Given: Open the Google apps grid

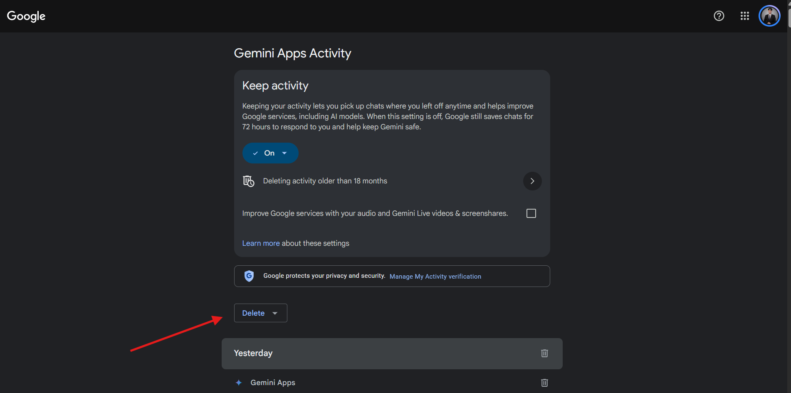Looking at the screenshot, I should tap(744, 16).
